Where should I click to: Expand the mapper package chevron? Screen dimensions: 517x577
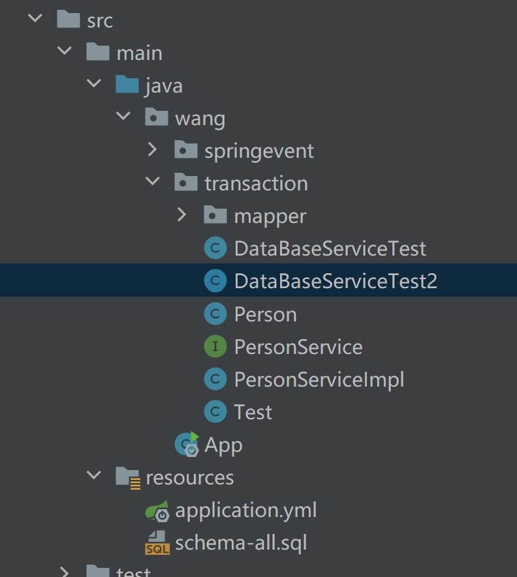pos(182,216)
